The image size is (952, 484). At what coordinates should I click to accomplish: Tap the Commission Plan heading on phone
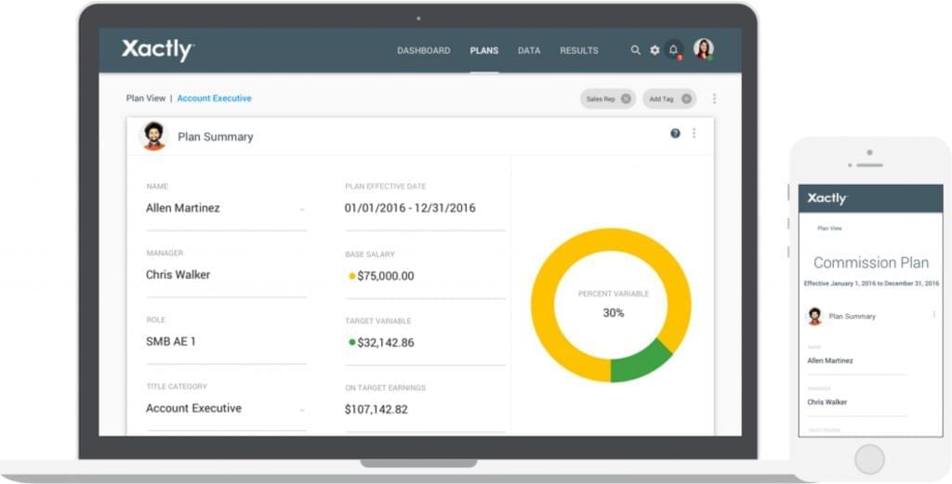click(x=870, y=263)
